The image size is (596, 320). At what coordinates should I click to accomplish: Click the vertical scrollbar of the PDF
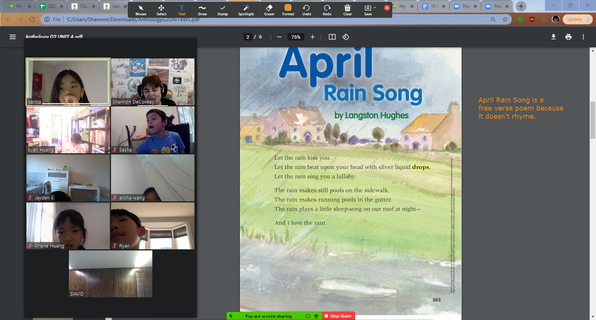pyautogui.click(x=593, y=120)
